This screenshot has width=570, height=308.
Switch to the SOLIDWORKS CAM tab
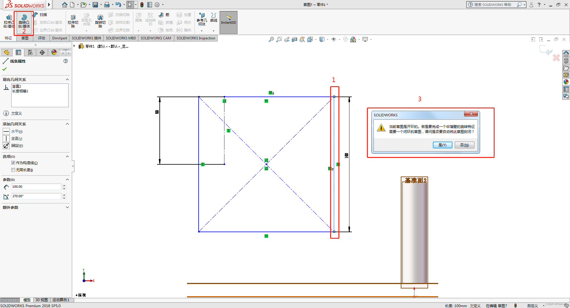pyautogui.click(x=156, y=38)
